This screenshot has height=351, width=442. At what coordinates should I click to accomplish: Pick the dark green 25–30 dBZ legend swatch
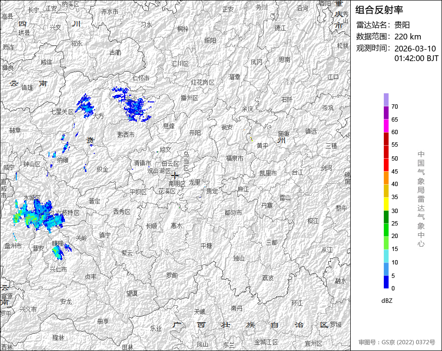click(386, 217)
